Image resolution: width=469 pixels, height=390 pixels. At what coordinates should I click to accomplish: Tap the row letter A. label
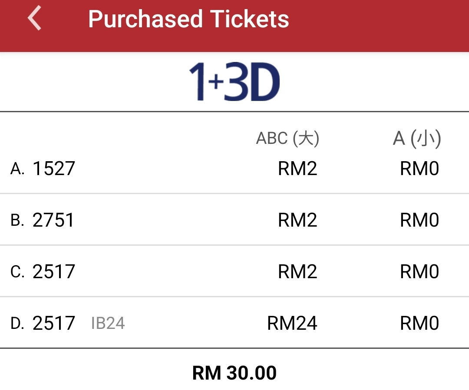pyautogui.click(x=17, y=169)
